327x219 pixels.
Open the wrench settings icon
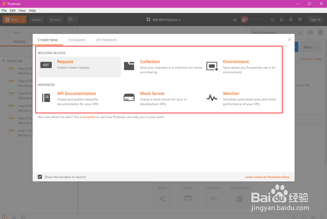tap(282, 20)
